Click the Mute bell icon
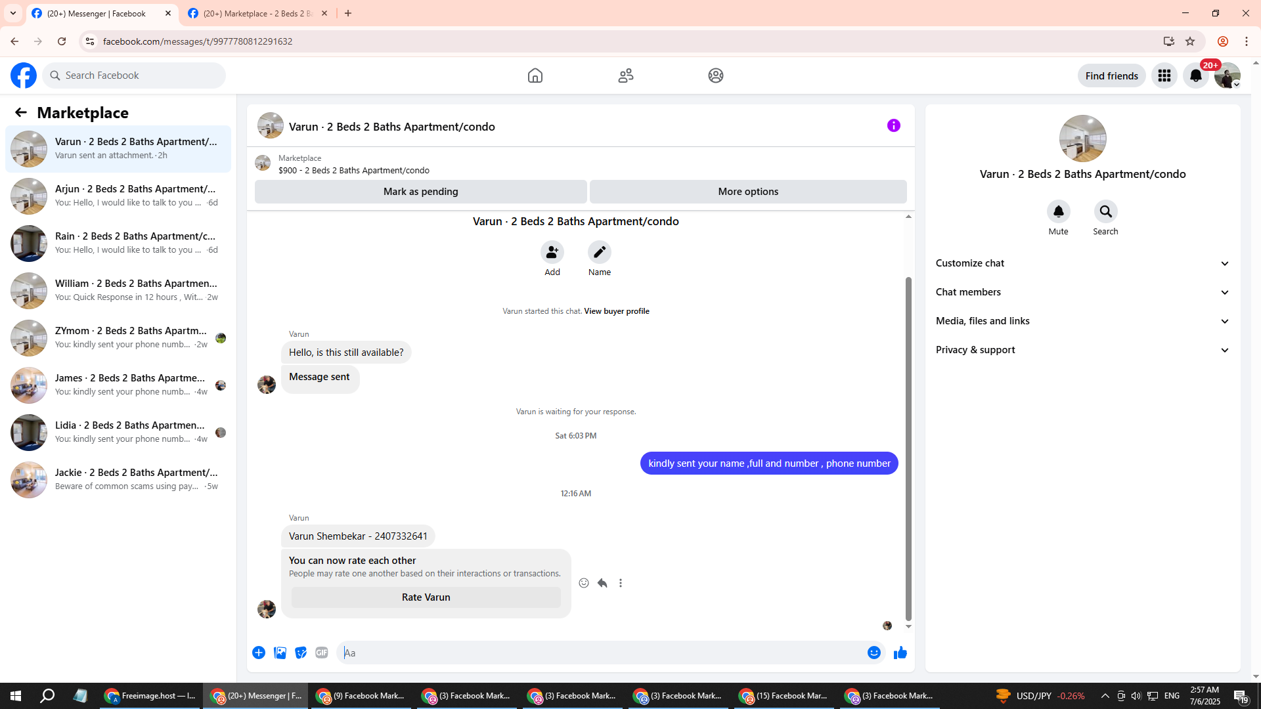Viewport: 1261px width, 709px height. 1058,211
